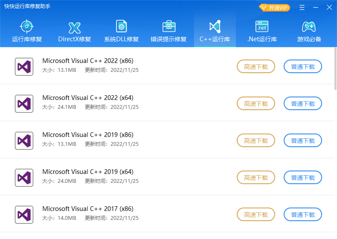Switch to the 错误提示修复 tab label
The height and width of the screenshot is (239, 337).
click(168, 39)
